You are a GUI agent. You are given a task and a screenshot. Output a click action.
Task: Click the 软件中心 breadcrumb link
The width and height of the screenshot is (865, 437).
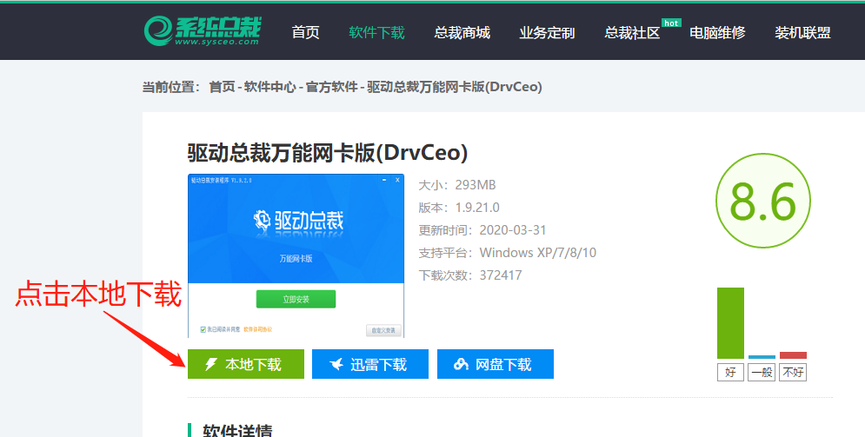pyautogui.click(x=269, y=87)
